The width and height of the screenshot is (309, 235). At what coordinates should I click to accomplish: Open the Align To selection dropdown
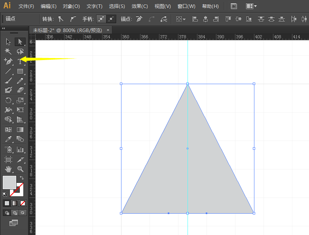[x=181, y=19]
